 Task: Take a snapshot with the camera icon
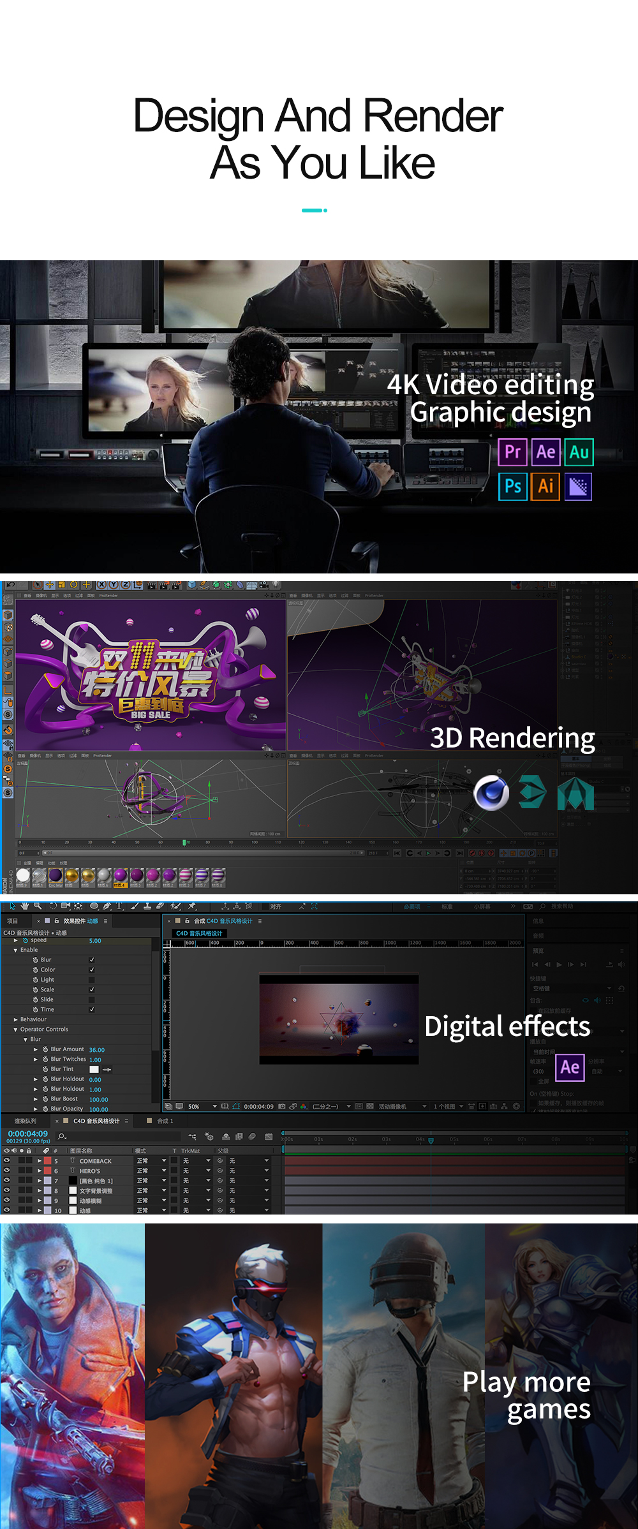[282, 1107]
